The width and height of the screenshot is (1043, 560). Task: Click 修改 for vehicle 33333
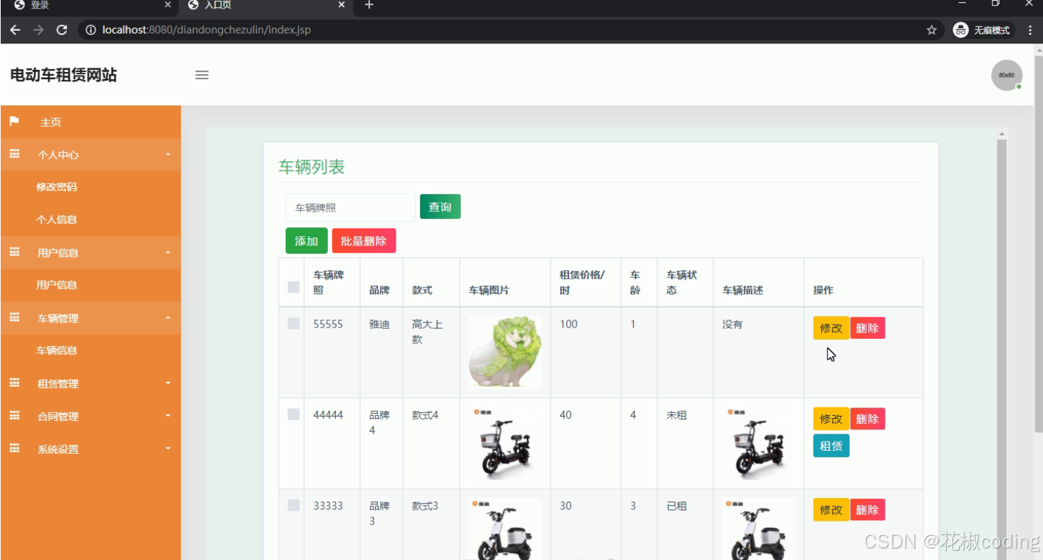click(x=831, y=510)
